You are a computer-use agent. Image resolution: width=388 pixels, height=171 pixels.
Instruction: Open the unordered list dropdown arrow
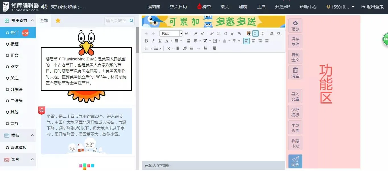(161, 48)
